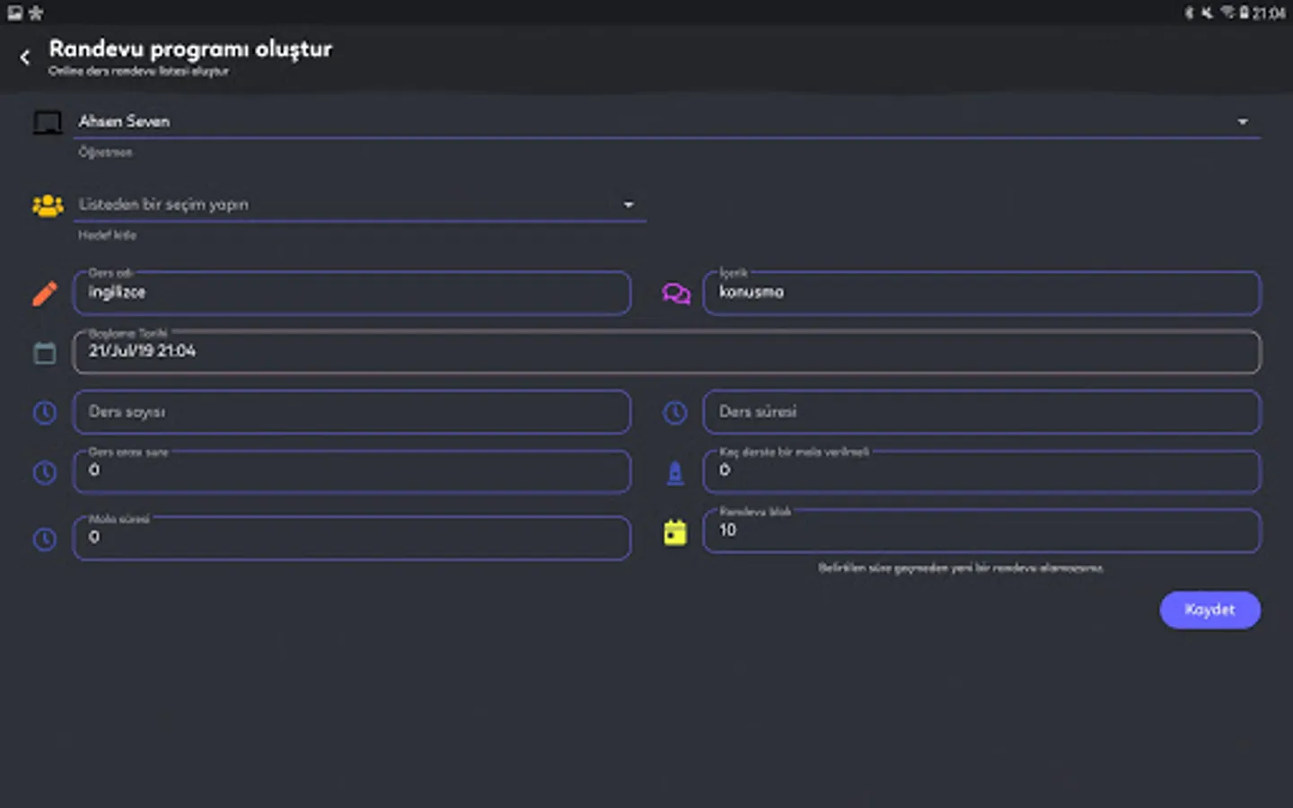Viewport: 1293px width, 808px height.
Task: Open the Ahsen Seven teacher dropdown
Action: click(669, 122)
